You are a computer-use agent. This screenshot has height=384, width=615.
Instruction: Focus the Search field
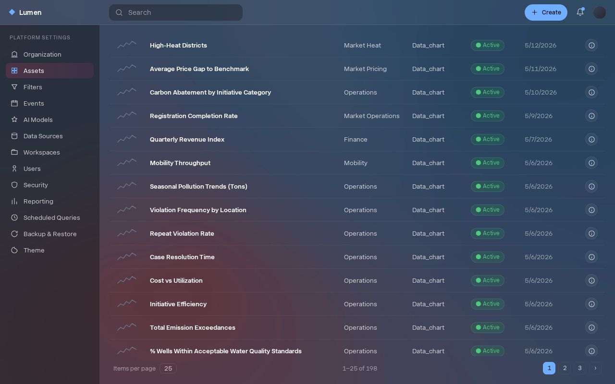(x=176, y=12)
